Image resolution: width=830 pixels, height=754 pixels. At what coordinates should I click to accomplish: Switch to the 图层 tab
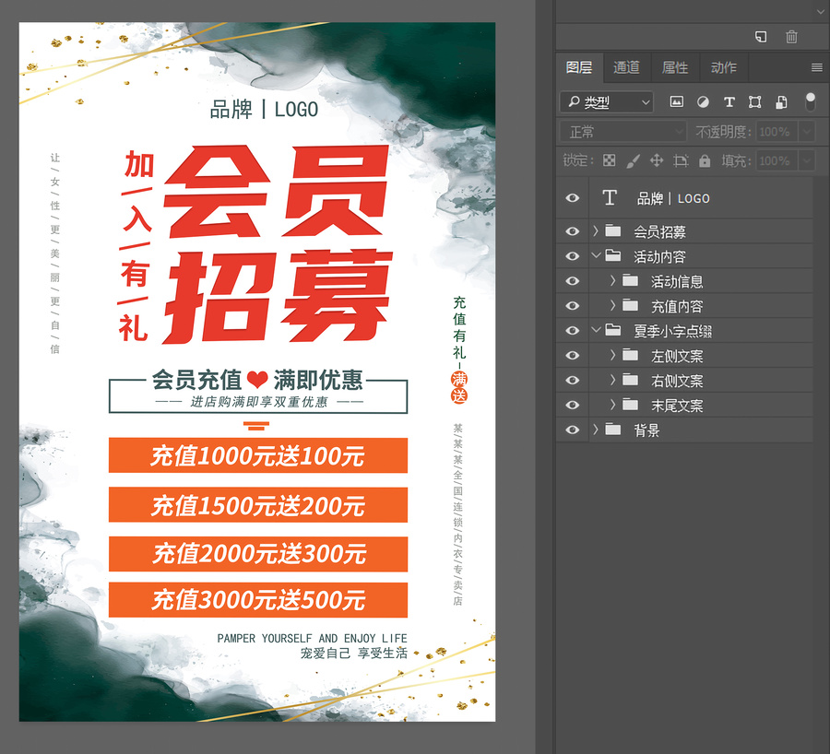coord(579,67)
